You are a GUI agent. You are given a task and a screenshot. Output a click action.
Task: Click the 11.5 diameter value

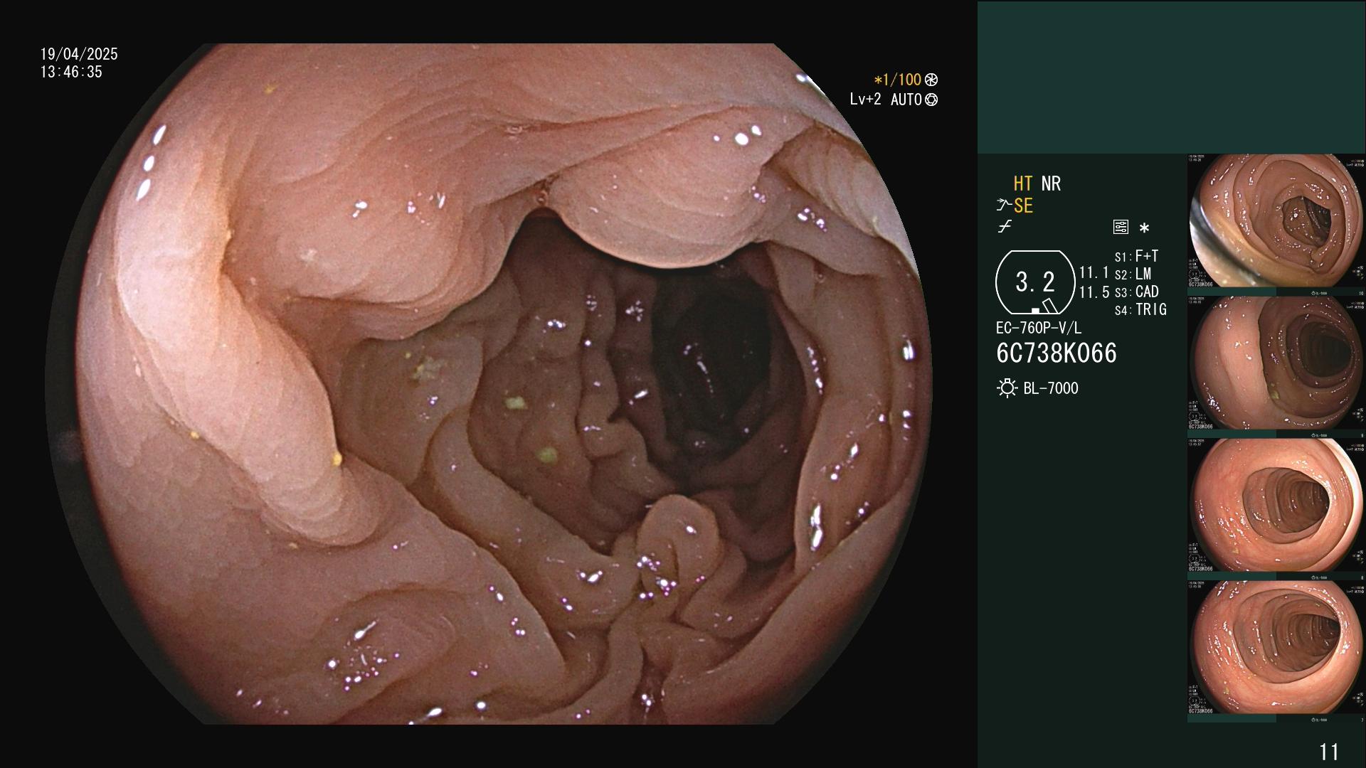click(x=1094, y=292)
